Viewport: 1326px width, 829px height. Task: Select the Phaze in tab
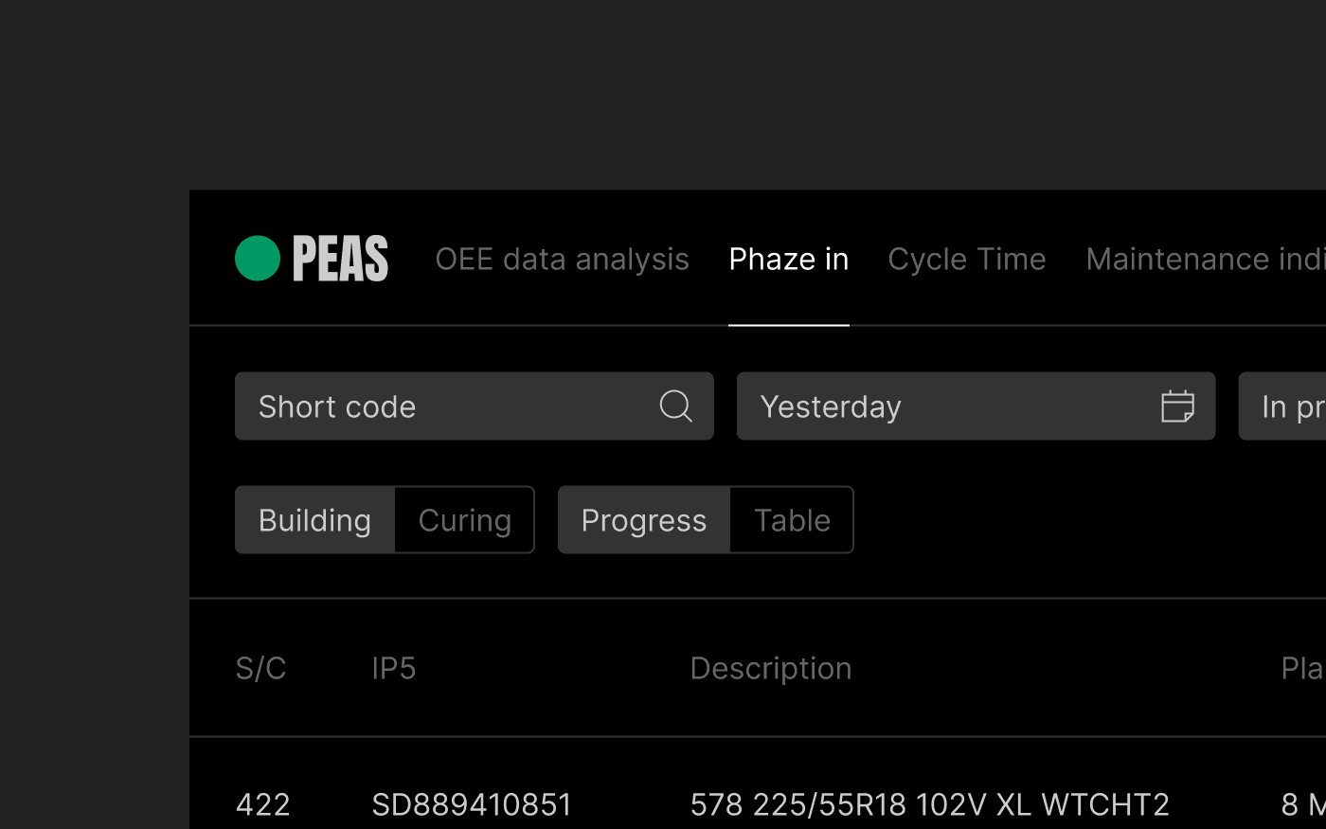[789, 260]
